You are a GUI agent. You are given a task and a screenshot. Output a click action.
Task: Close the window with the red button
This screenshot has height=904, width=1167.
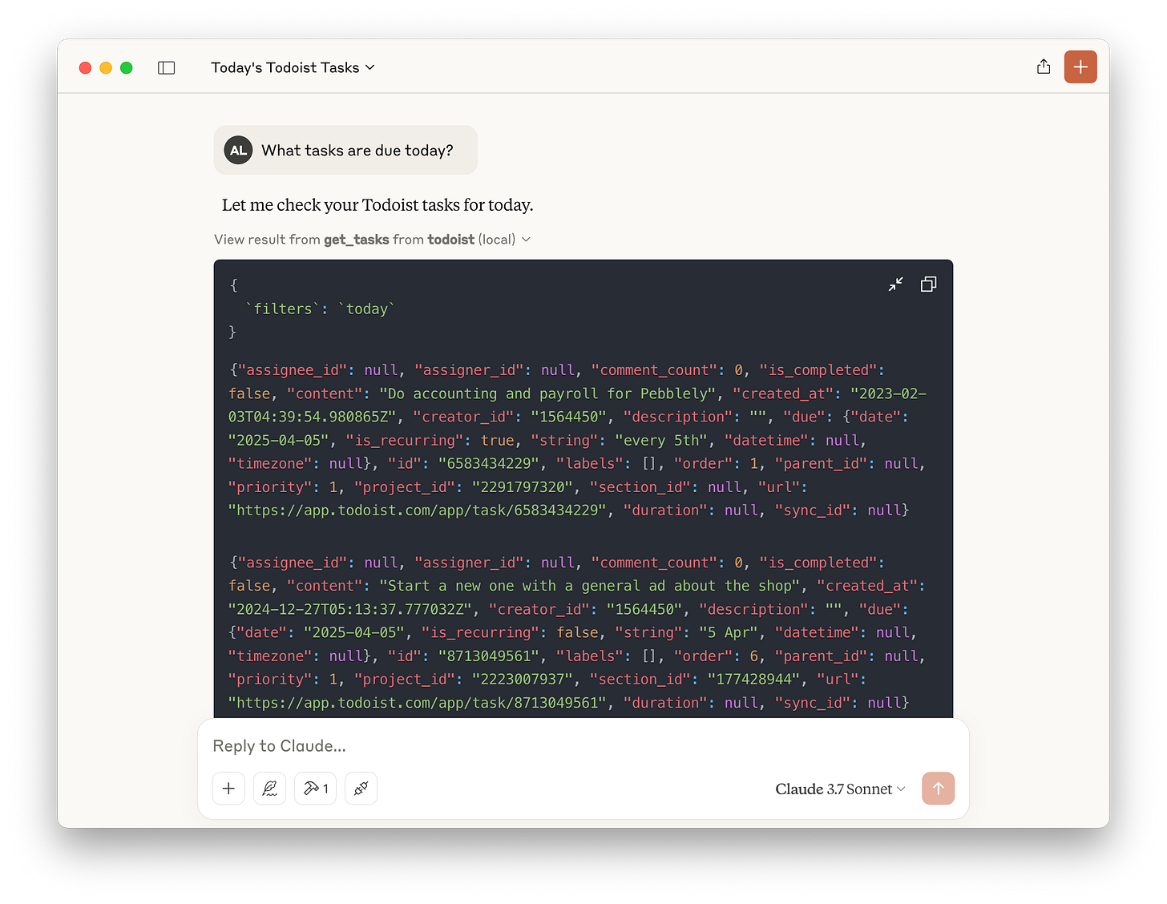[x=85, y=68]
